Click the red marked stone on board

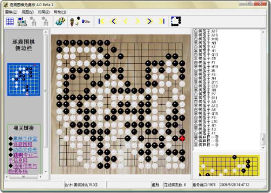tap(182, 138)
